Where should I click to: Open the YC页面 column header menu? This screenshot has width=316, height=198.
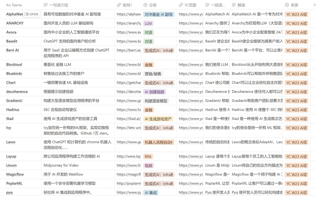[187, 5]
